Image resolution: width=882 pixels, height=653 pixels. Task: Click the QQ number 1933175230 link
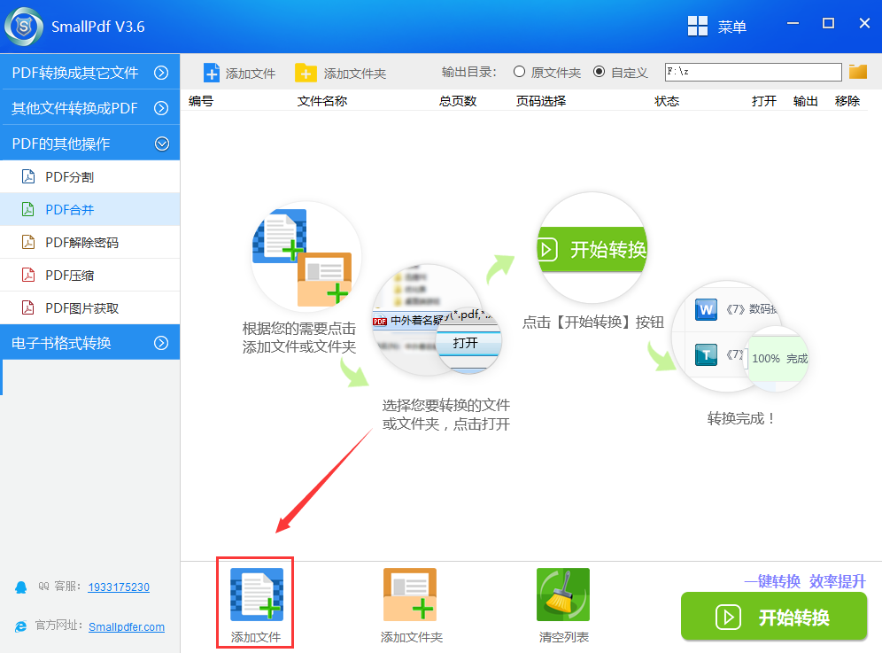[x=119, y=587]
